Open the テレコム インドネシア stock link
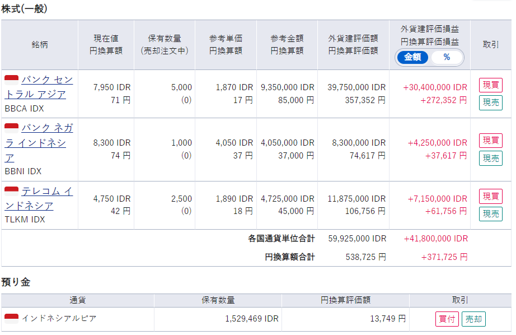Viewport: 516px width, 335px height. 39,198
